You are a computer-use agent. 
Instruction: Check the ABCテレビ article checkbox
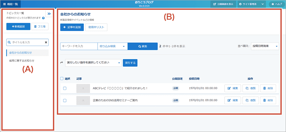tap(65, 88)
